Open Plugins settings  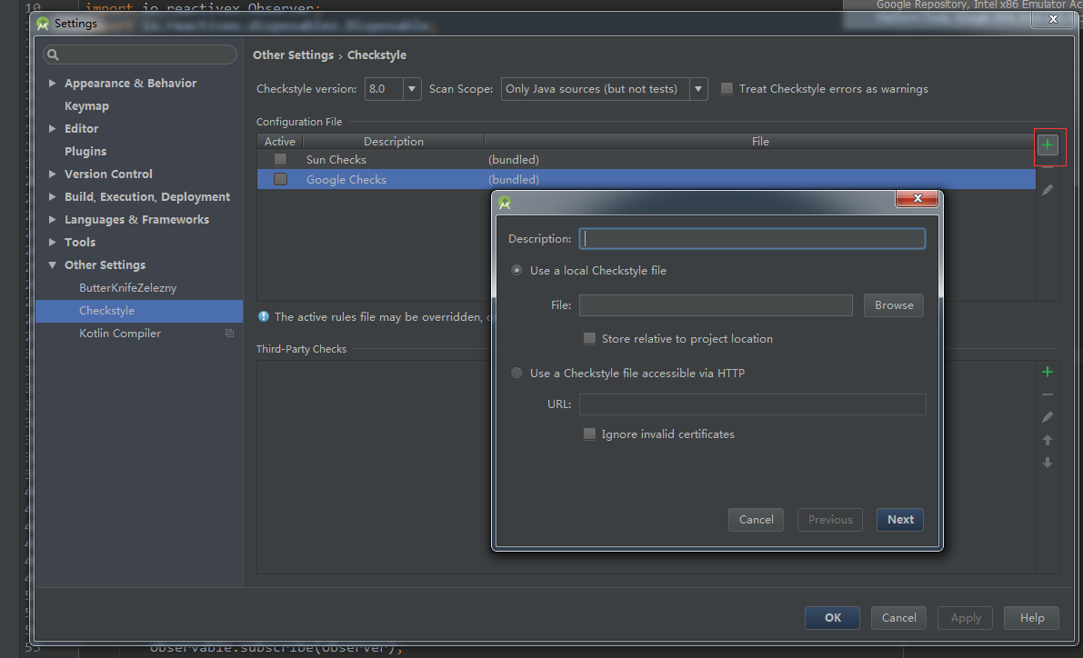[85, 151]
